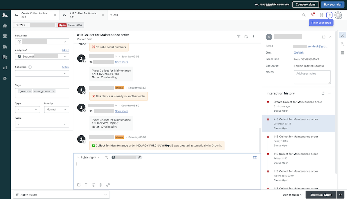Image resolution: width=347 pixels, height=199 pixels.
Task: Open Zendesk Talk from the phone icon
Action: pos(313,15)
